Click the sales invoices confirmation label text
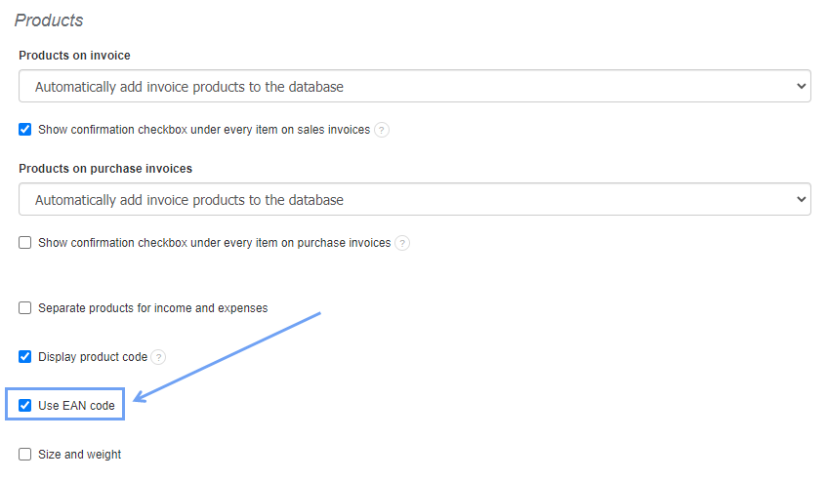827x480 pixels. (204, 130)
